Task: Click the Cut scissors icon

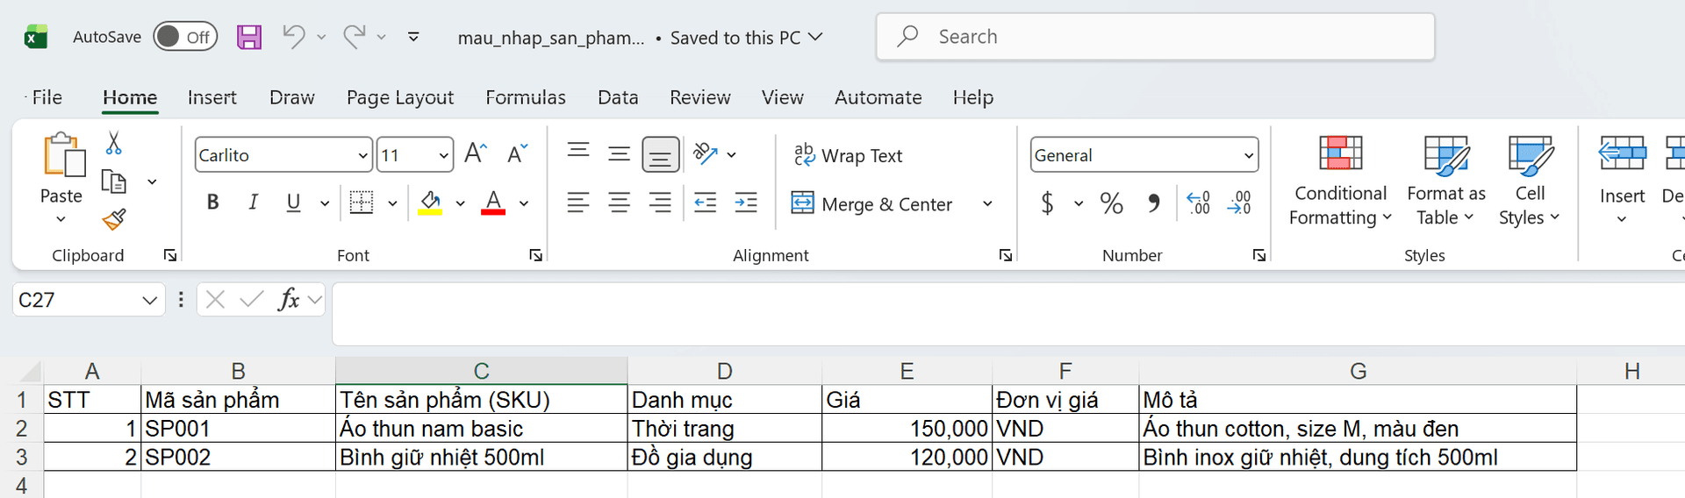Action: click(113, 143)
